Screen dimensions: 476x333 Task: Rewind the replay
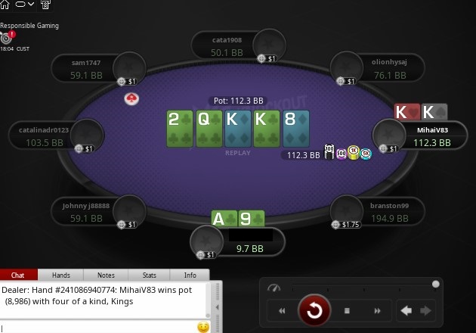pos(282,311)
